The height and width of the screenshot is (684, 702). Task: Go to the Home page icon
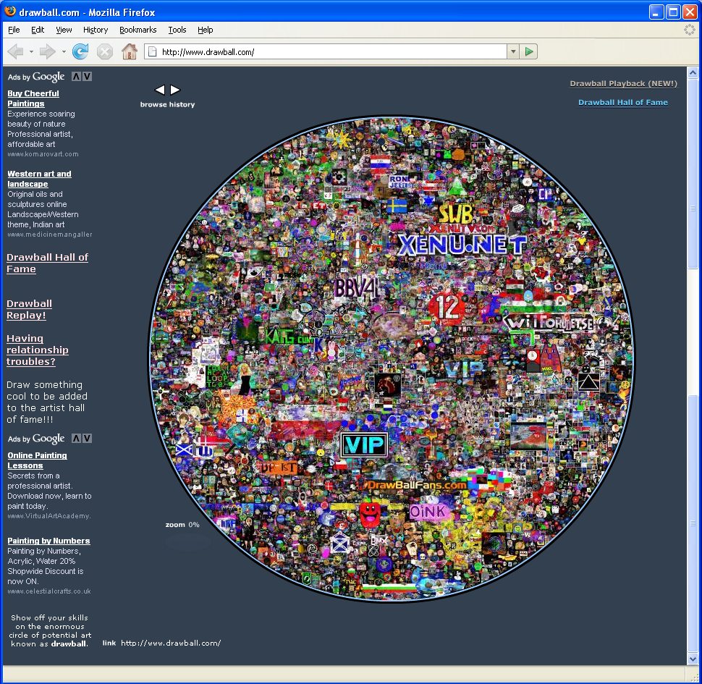click(x=130, y=52)
